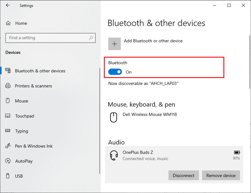Select Dell Wireless Mouse WM118 device
251x193 pixels.
click(x=150, y=114)
